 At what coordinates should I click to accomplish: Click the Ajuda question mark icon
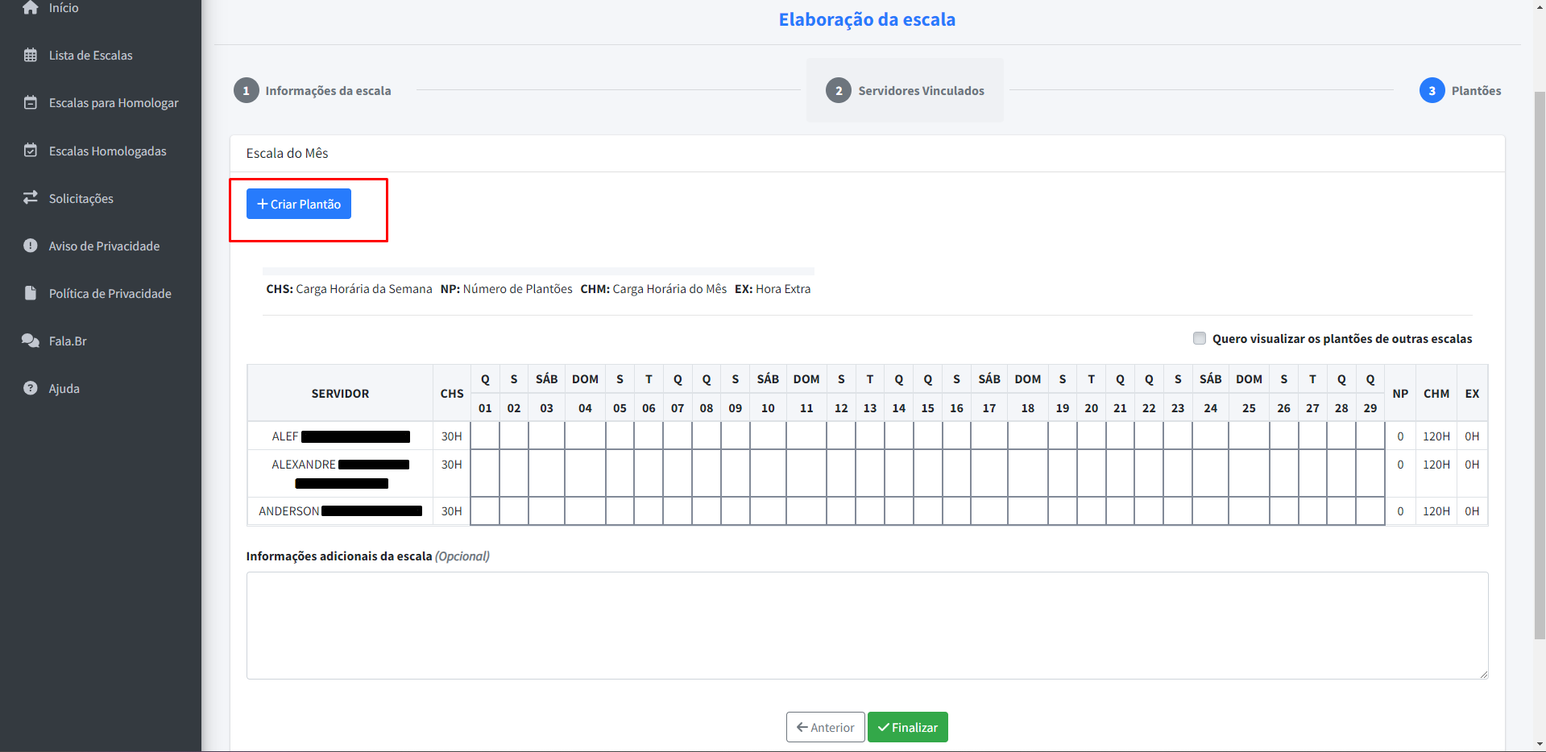click(x=31, y=388)
